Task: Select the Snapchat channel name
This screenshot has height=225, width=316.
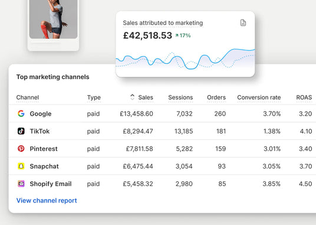Action: (x=44, y=167)
